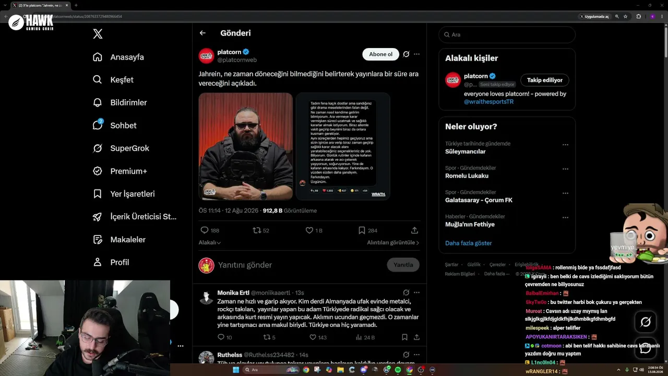The height and width of the screenshot is (376, 668).
Task: Go back using the arrow beside Gönderi
Action: point(202,33)
